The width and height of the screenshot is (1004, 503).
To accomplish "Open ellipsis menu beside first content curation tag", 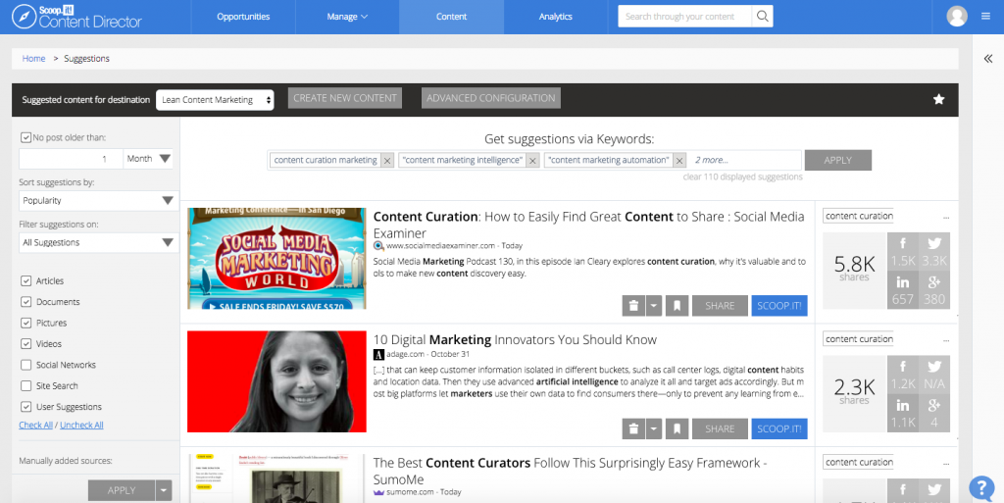I will (946, 218).
